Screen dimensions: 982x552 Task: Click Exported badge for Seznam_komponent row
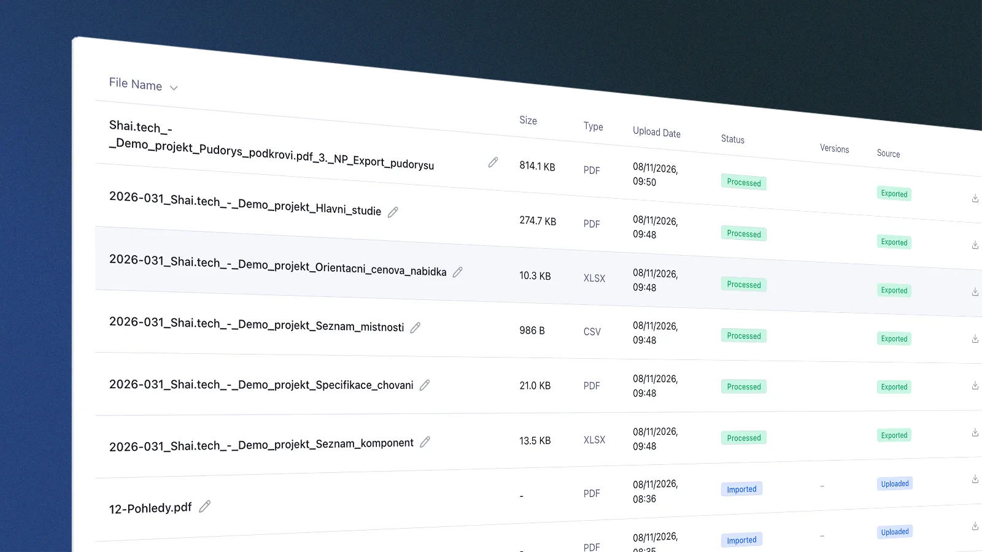pyautogui.click(x=894, y=435)
